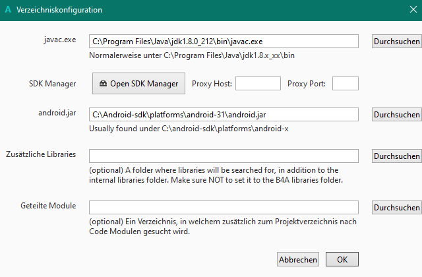Focus the android.jar path field
Screen dimensions: 422x277
click(224, 113)
